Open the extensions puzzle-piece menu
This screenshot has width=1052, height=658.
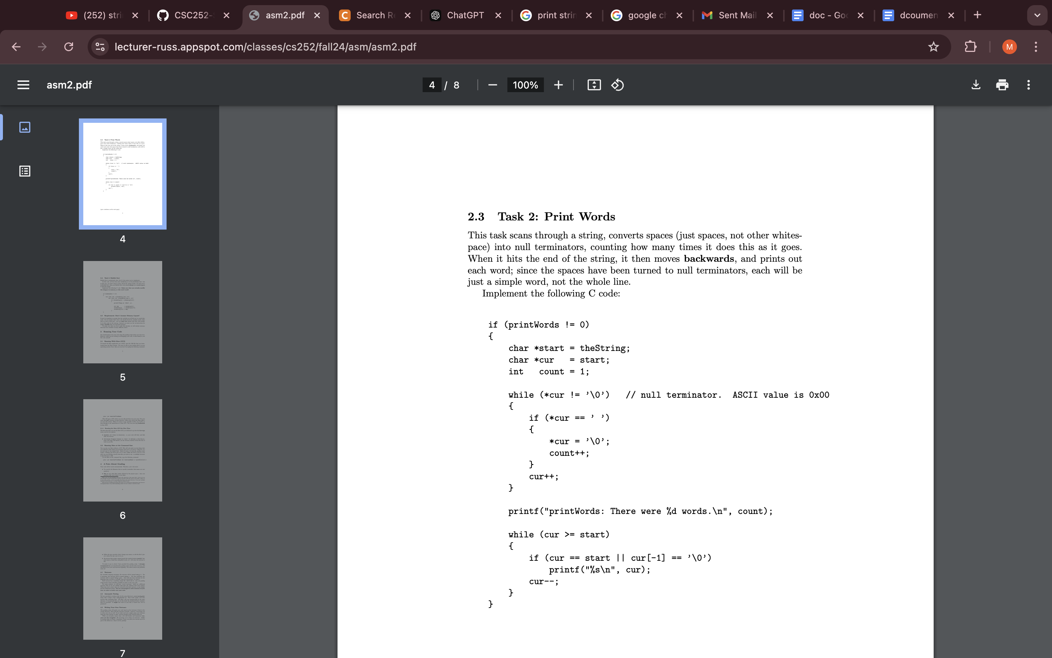pyautogui.click(x=970, y=46)
